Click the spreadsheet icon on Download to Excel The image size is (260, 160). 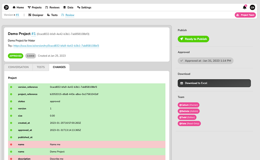pyautogui.click(x=182, y=83)
